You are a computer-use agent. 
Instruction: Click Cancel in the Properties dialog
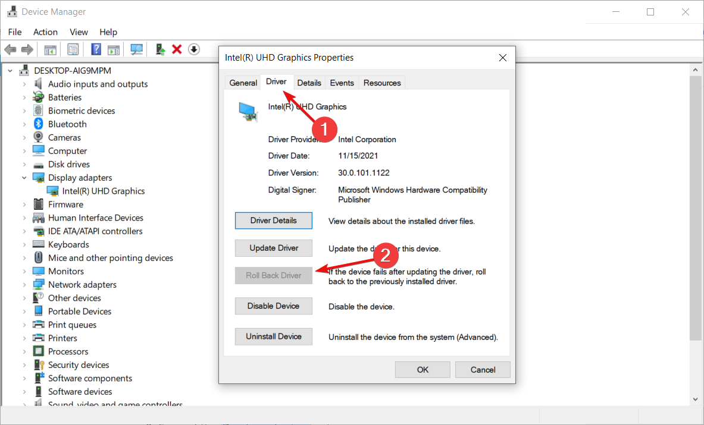point(483,369)
